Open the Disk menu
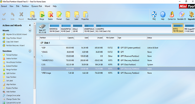Screen dimensions: 195x104 (x=18, y=6)
